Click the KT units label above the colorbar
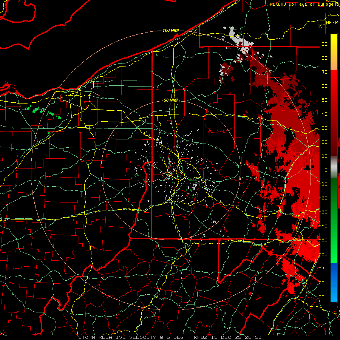The width and height of the screenshot is (340, 340). [x=323, y=26]
